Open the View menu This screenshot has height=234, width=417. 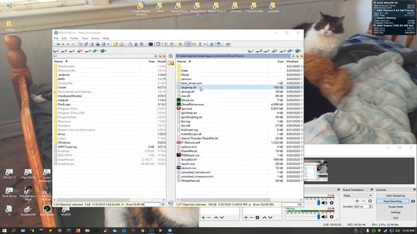point(85,38)
